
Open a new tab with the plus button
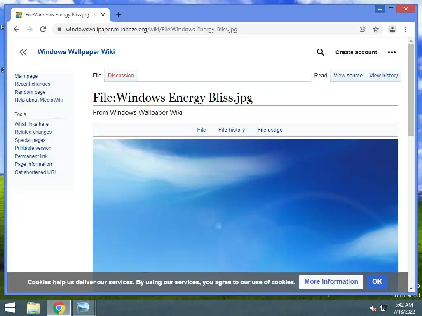click(118, 15)
